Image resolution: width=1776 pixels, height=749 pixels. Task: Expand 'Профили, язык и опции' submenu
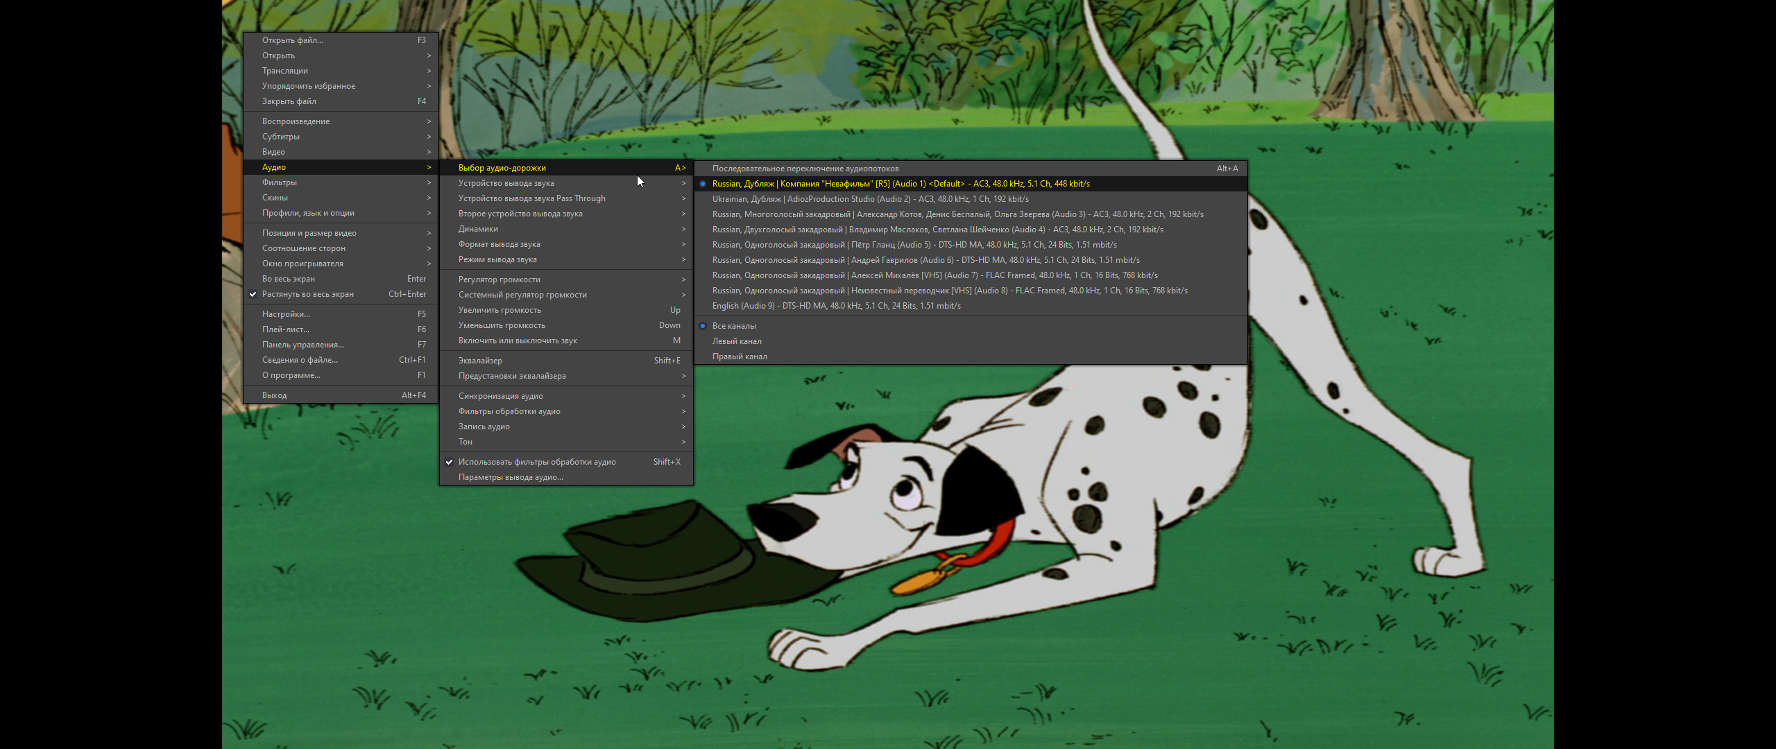pos(341,213)
